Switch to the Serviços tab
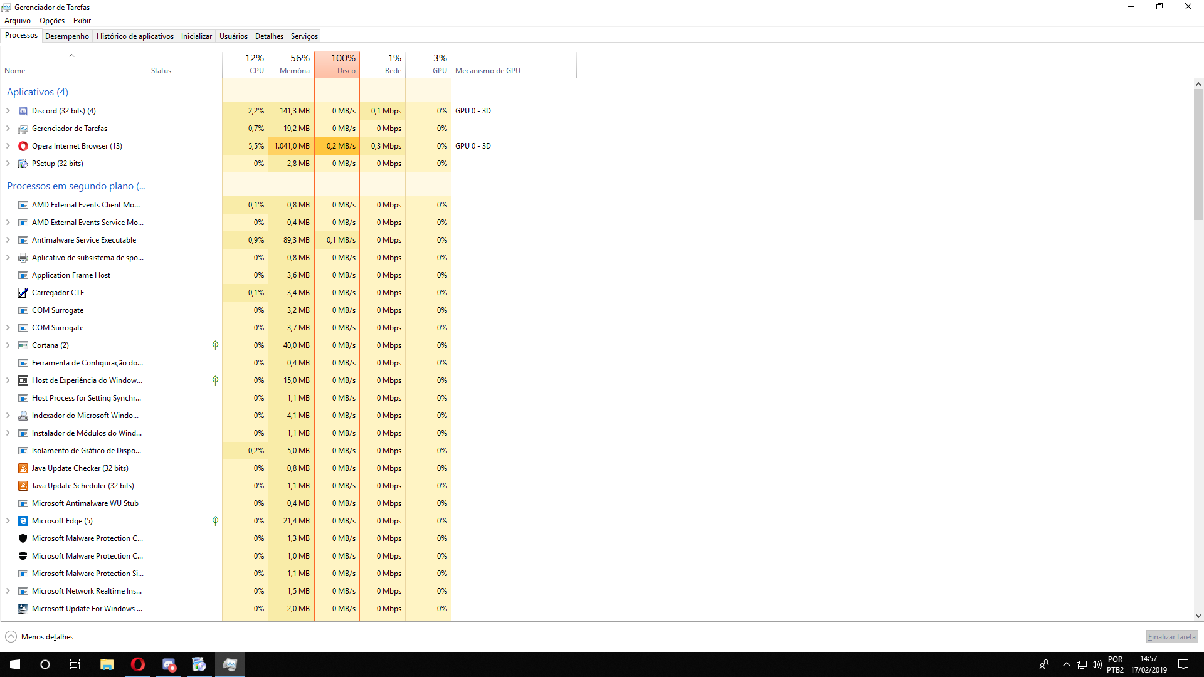Viewport: 1204px width, 677px height. (x=304, y=36)
